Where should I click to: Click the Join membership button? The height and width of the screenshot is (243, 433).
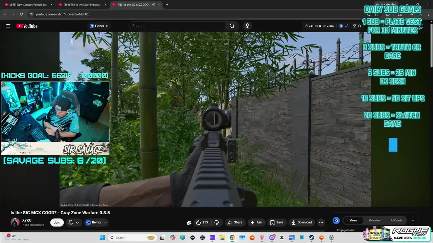pos(57,222)
